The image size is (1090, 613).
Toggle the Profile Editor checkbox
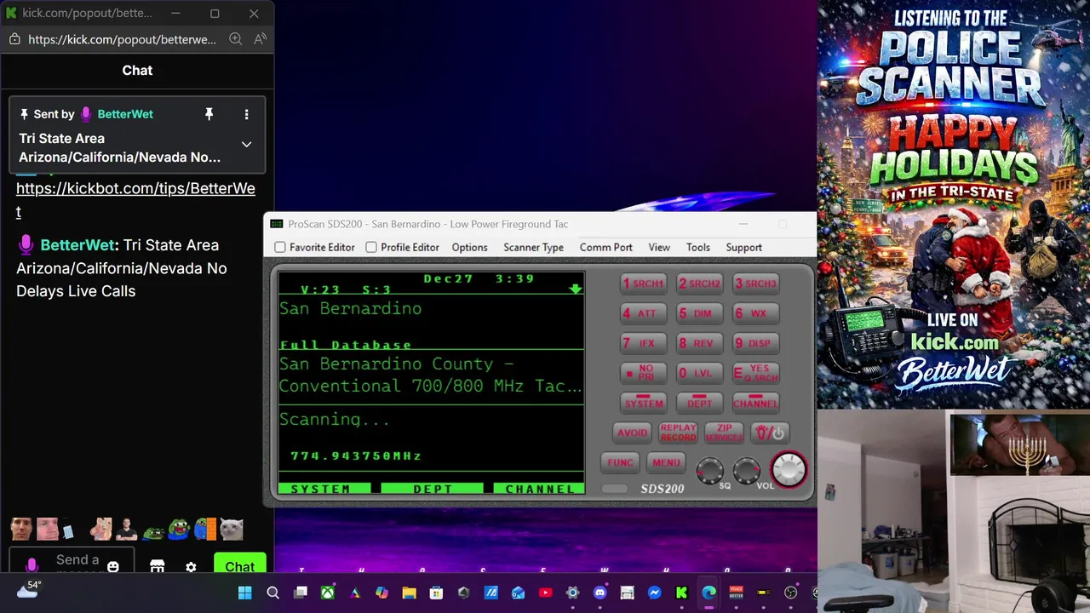[x=371, y=247]
